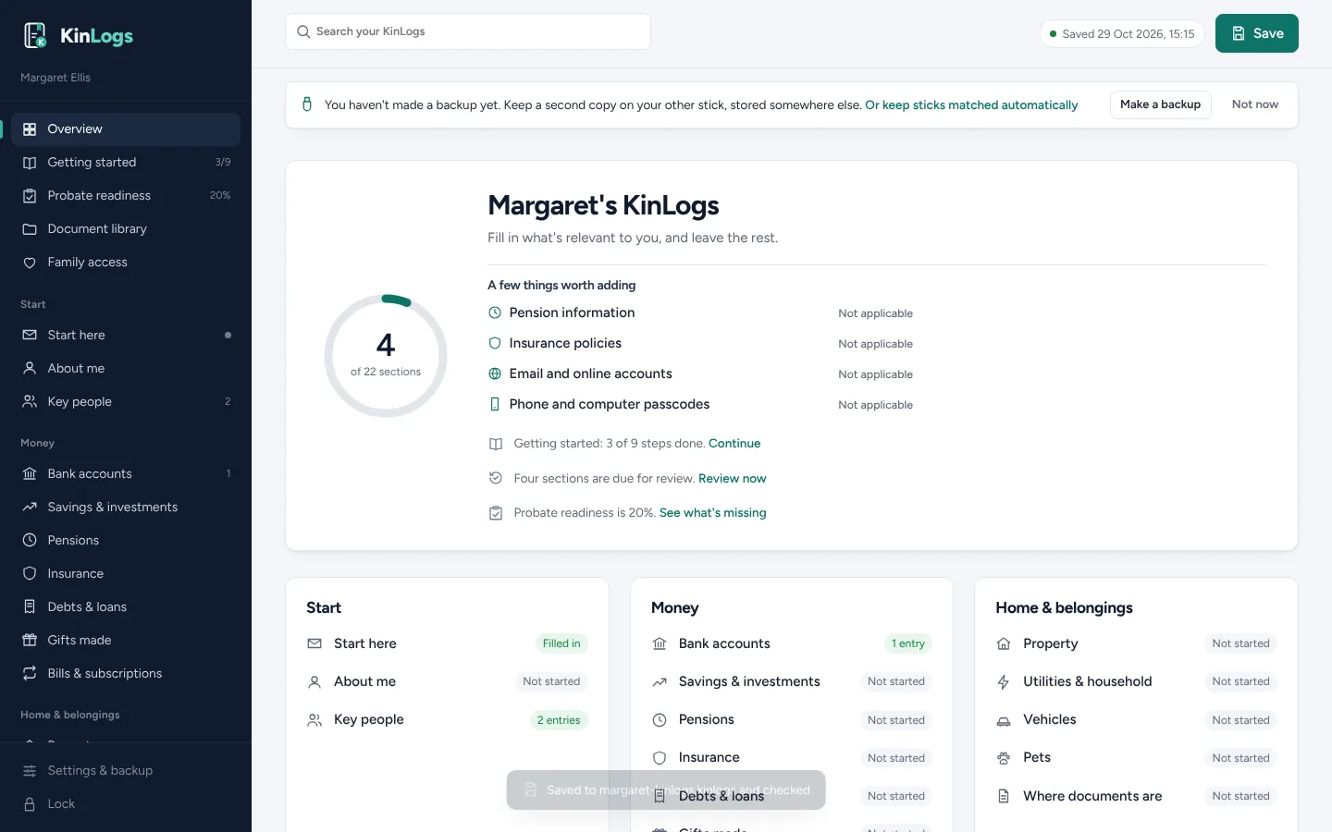Open Getting started in the sidebar
The height and width of the screenshot is (832, 1332).
pyautogui.click(x=126, y=163)
